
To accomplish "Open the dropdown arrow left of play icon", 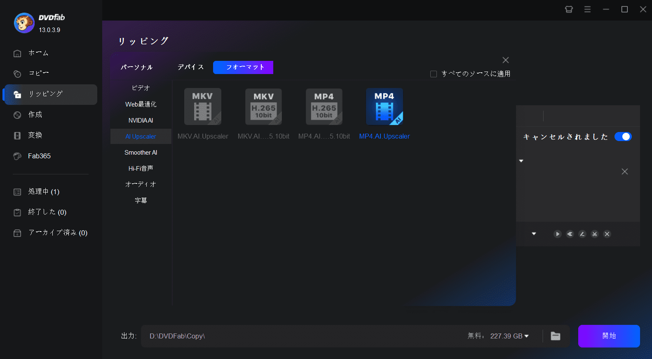I will point(534,234).
